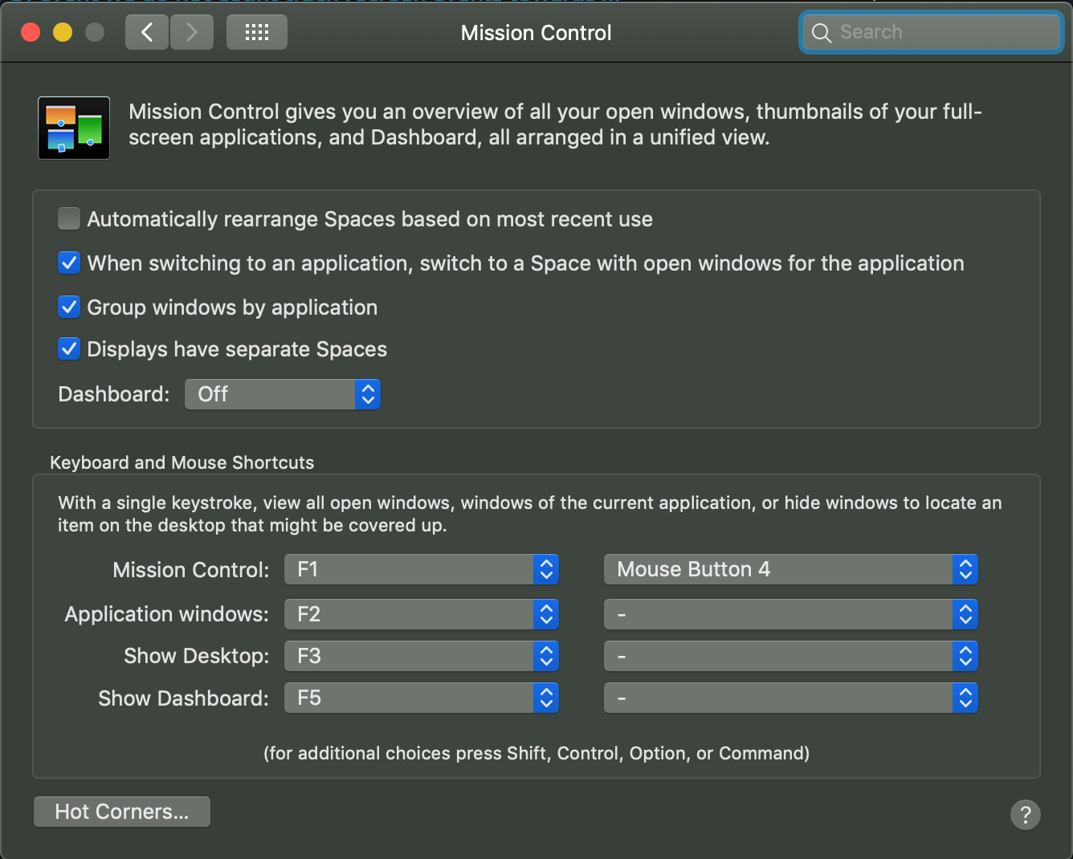This screenshot has width=1073, height=859.
Task: Click the Show Desktop: label
Action: 197,656
